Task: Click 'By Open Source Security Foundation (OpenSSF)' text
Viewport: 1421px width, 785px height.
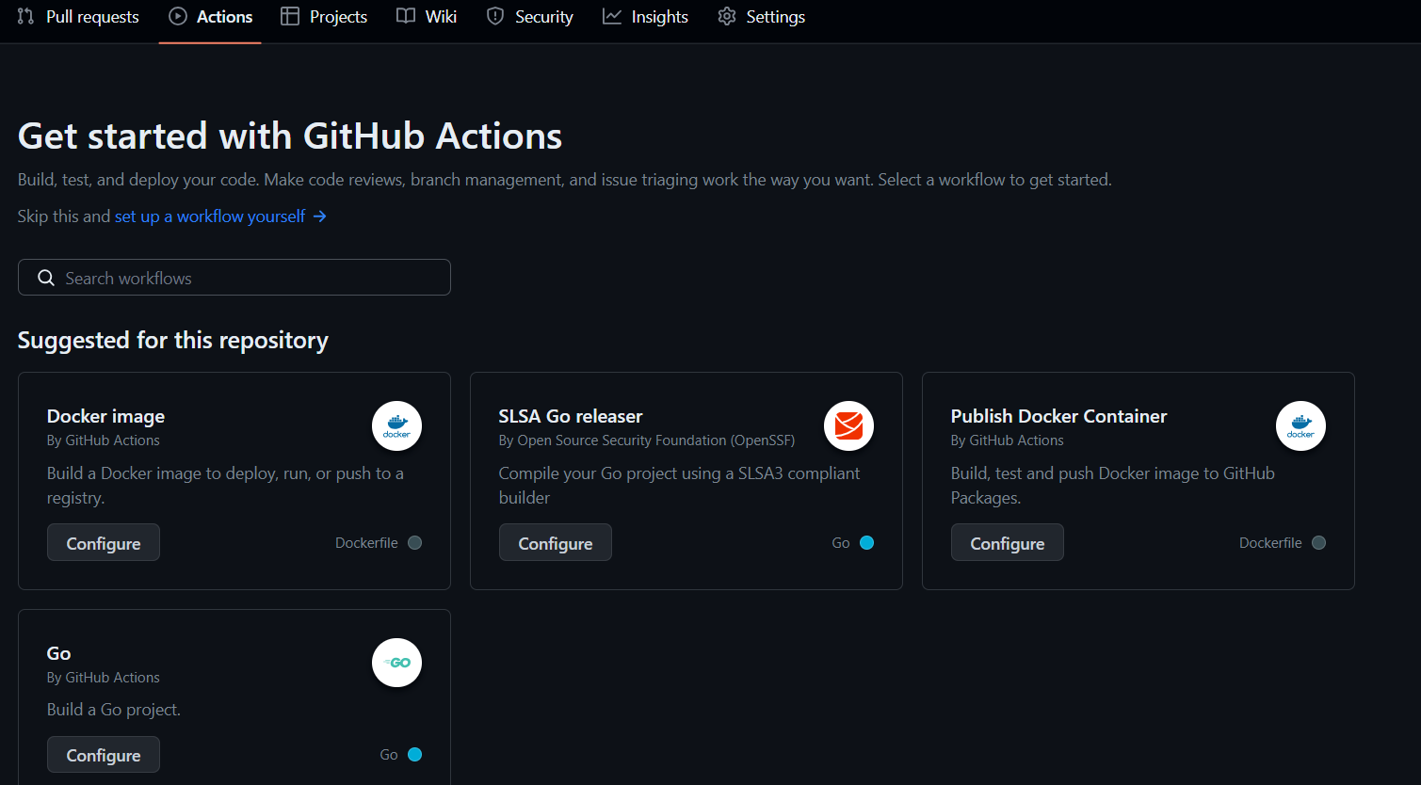Action: click(647, 441)
